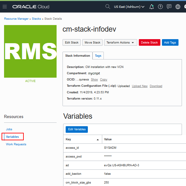Viewport: 186px width, 186px height.
Task: Click the Edit Variables button
Action: pyautogui.click(x=77, y=129)
